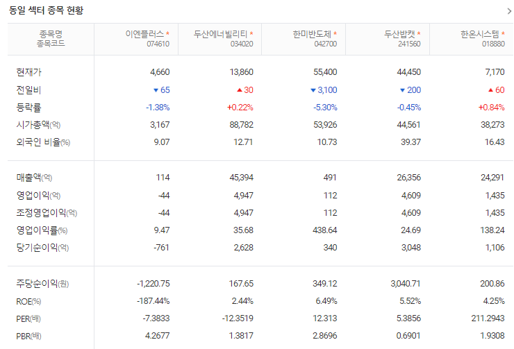Click the 외국인 비율(%) row label
The height and width of the screenshot is (349, 514).
[43, 142]
